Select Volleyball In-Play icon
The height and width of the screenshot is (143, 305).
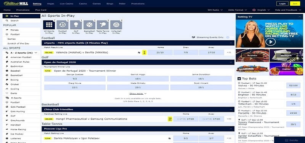pos(116,25)
